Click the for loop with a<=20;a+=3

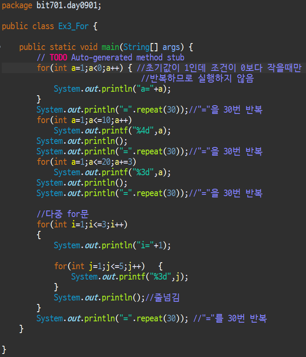[x=86, y=162]
